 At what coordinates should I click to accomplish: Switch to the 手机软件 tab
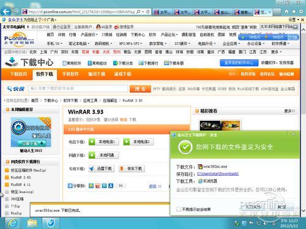click(x=70, y=74)
